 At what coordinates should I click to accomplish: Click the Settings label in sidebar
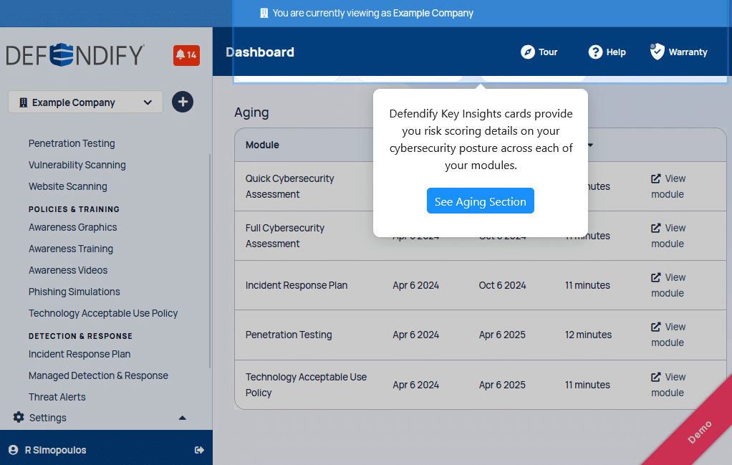(x=47, y=418)
